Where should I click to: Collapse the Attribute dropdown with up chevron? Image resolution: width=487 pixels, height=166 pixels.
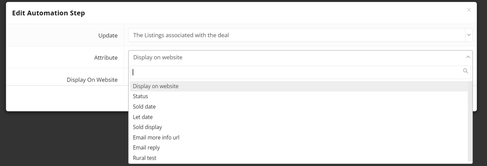click(x=468, y=57)
